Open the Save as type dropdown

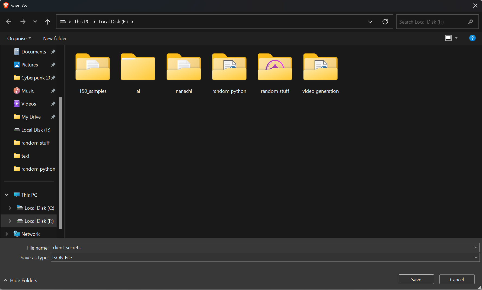click(x=476, y=257)
